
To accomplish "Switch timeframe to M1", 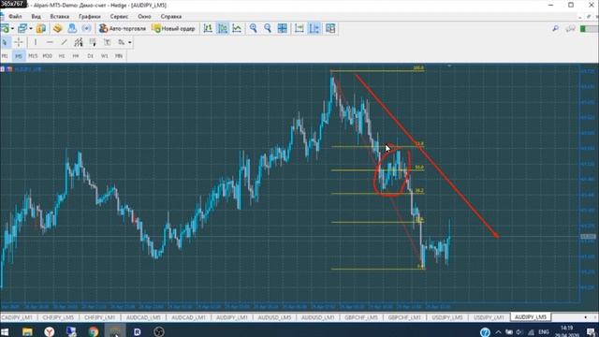I will tap(5, 56).
